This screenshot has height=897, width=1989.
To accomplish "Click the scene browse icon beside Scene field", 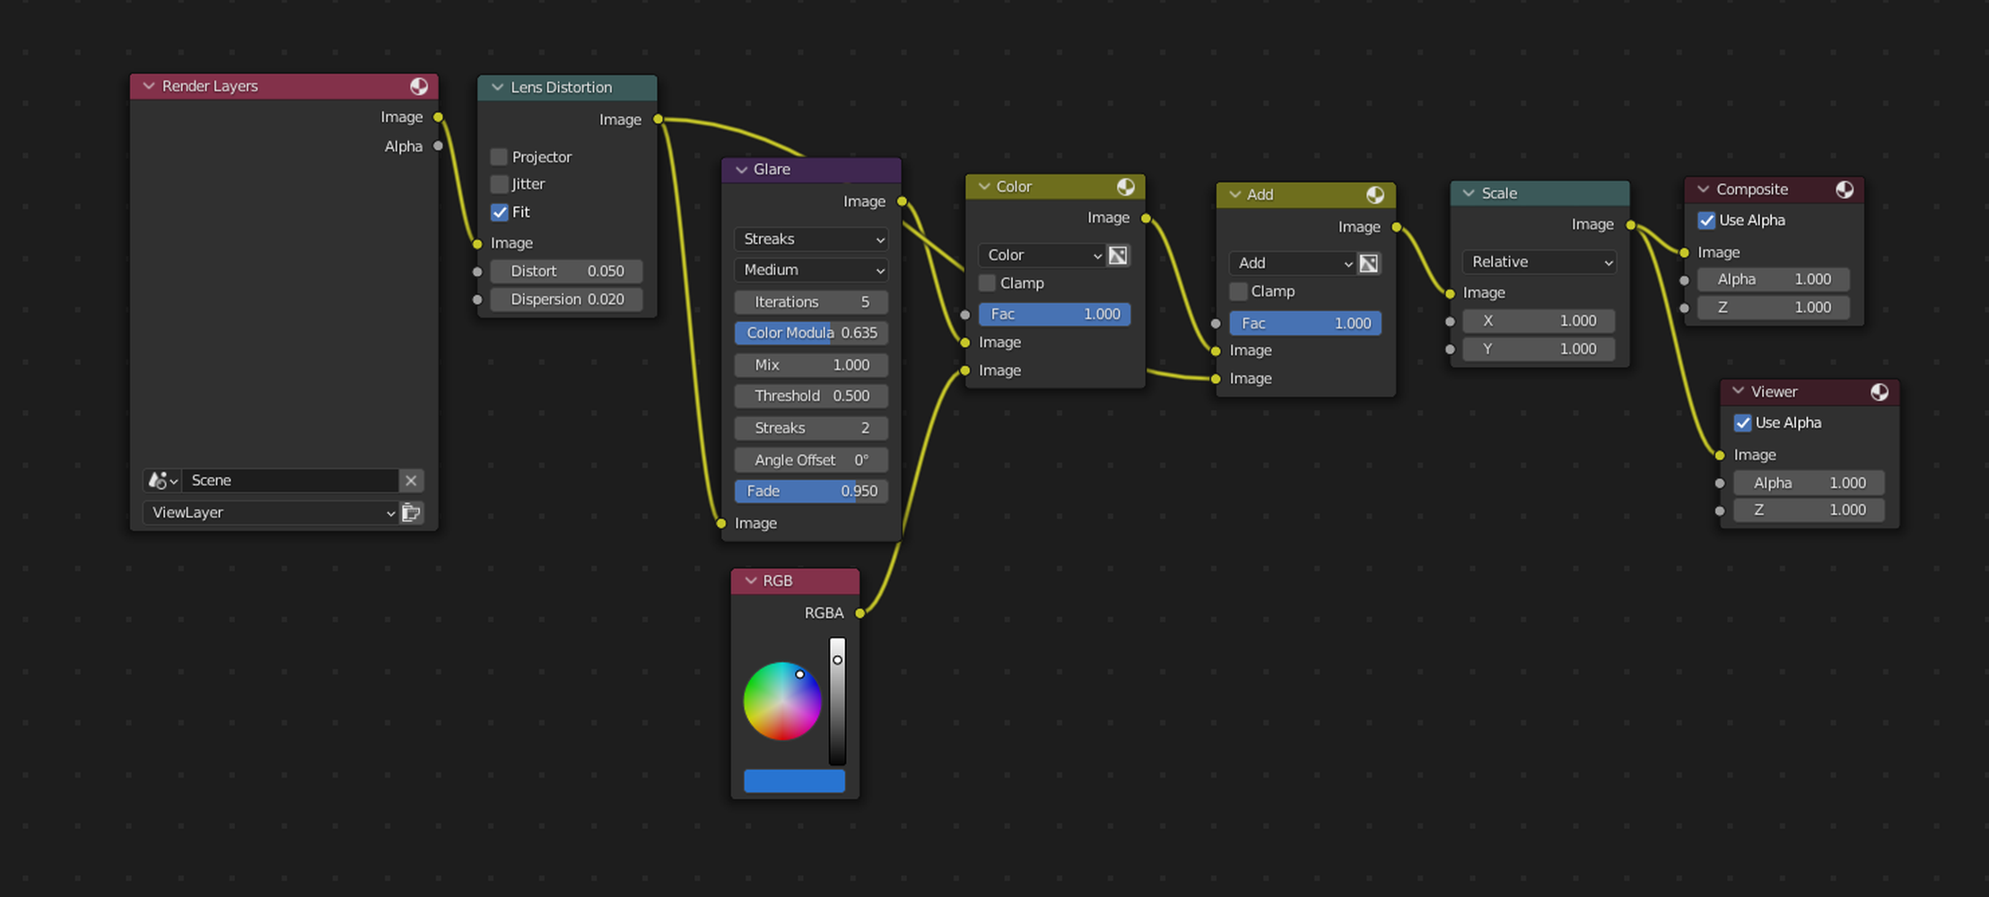I will pyautogui.click(x=161, y=481).
